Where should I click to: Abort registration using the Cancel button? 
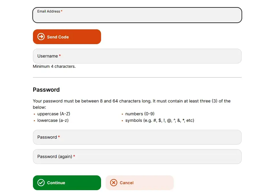click(140, 183)
